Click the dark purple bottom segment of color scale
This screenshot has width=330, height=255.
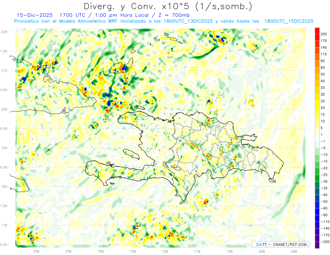[x=317, y=245]
